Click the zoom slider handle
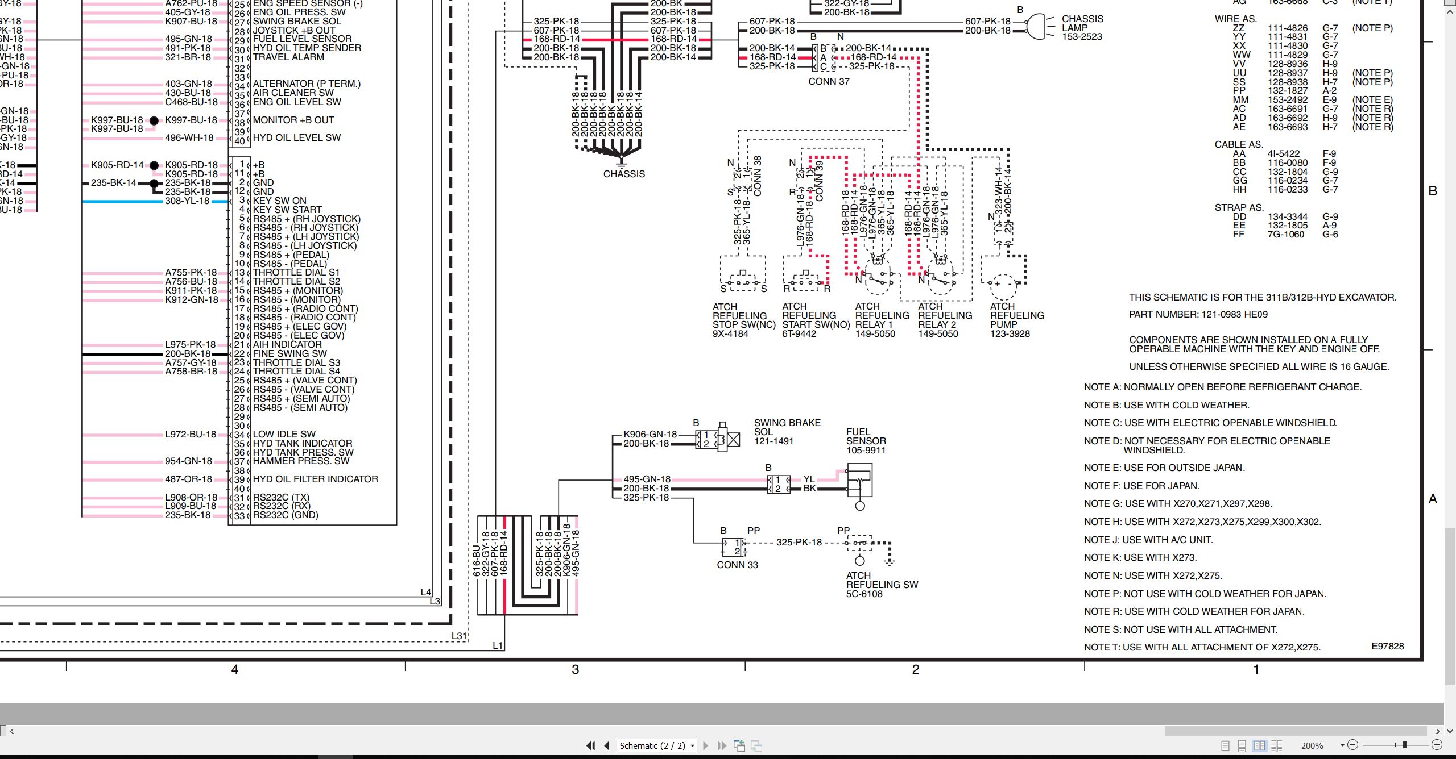Image resolution: width=1456 pixels, height=759 pixels. (x=1404, y=745)
